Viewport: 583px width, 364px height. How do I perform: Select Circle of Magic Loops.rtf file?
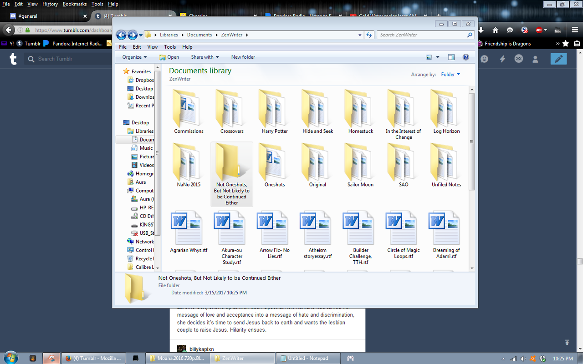404,235
